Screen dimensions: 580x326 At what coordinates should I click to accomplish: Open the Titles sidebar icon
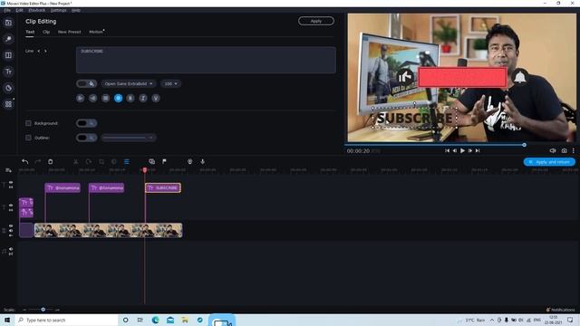(x=8, y=72)
